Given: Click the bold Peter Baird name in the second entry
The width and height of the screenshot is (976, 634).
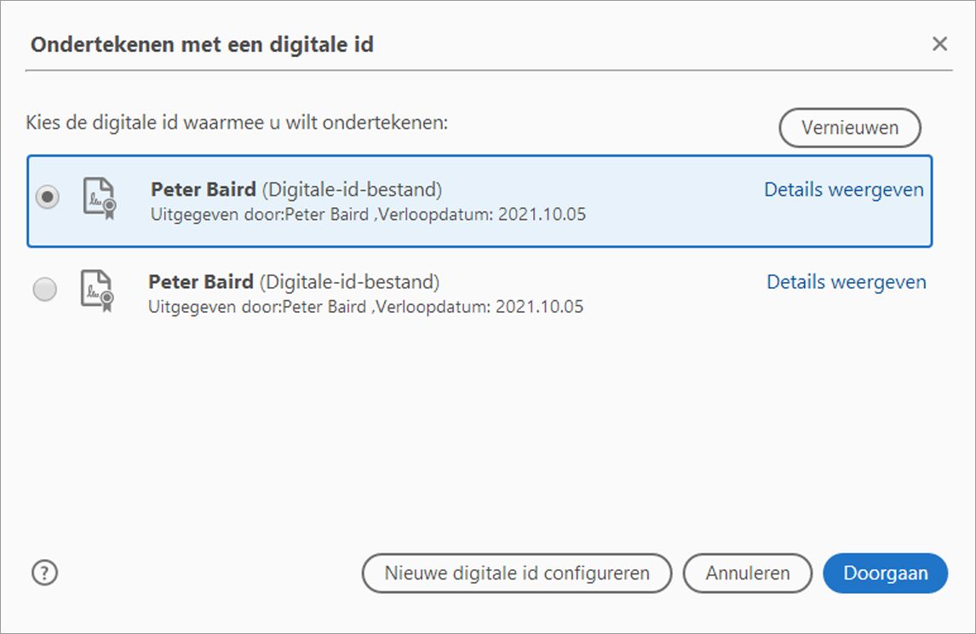Looking at the screenshot, I should click(202, 281).
